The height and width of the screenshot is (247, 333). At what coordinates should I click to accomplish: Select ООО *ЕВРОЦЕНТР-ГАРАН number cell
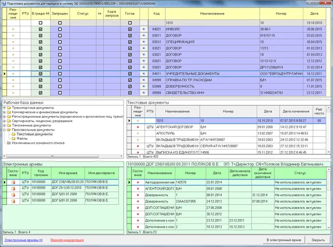pyautogui.click(x=281, y=74)
